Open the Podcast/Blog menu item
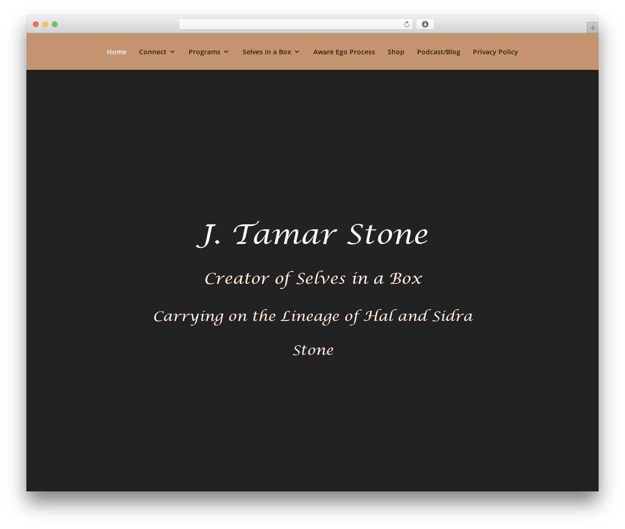Viewport: 625px width, 529px height. (438, 52)
